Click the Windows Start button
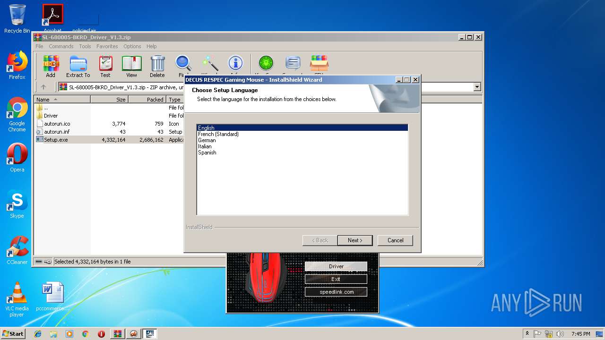Image resolution: width=605 pixels, height=340 pixels. pyautogui.click(x=13, y=334)
